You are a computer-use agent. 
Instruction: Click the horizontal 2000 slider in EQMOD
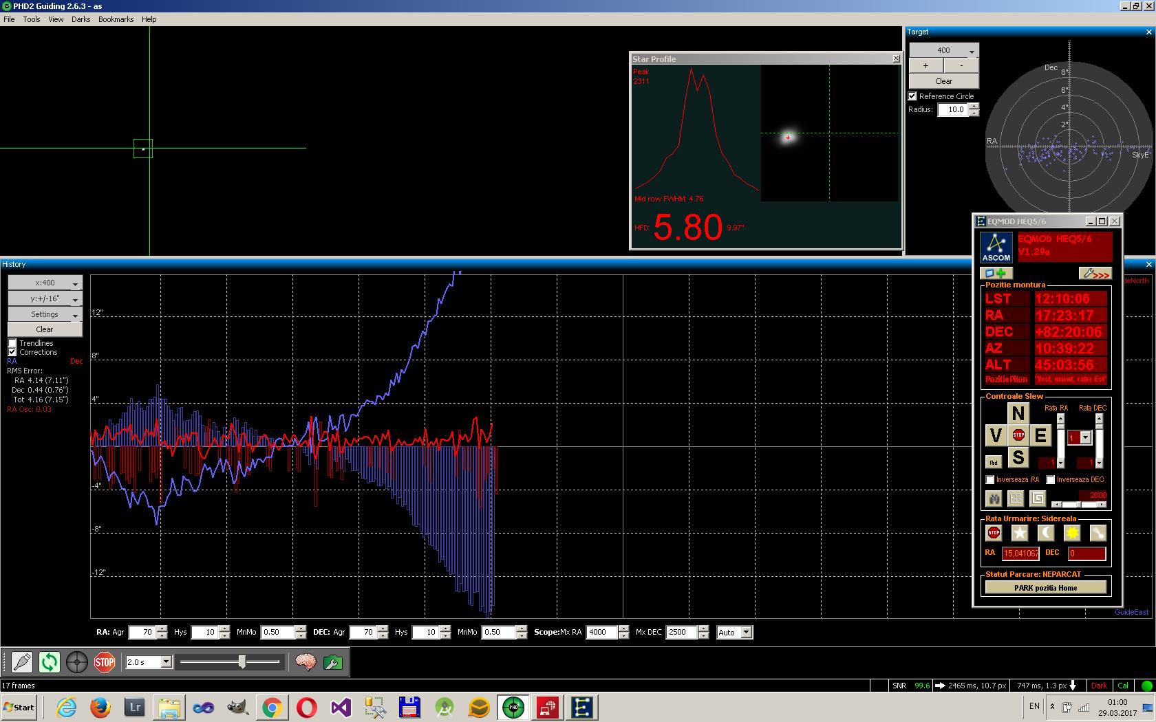[1079, 505]
